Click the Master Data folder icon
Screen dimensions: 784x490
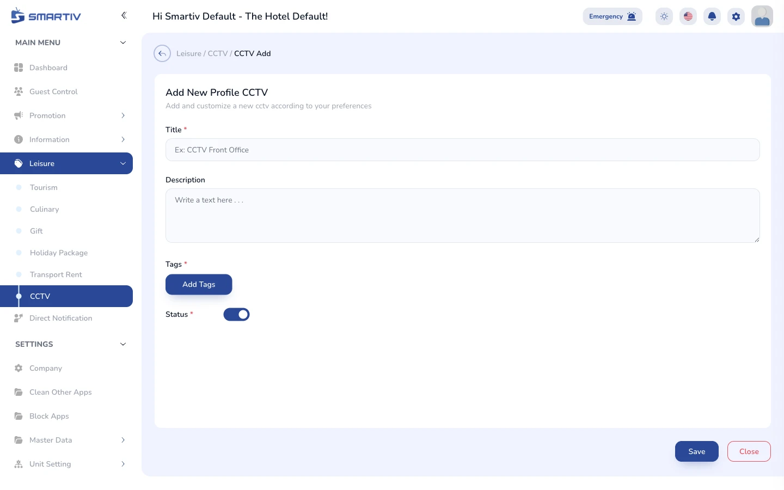(19, 440)
